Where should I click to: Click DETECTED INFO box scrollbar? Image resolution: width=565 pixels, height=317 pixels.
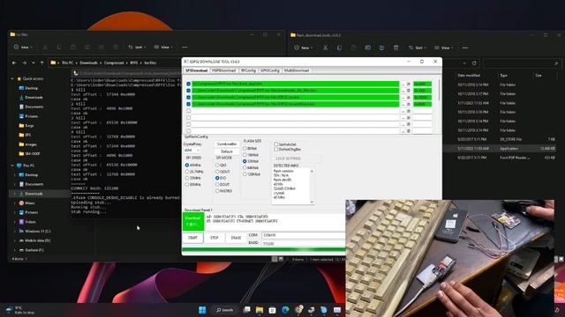pos(312,187)
